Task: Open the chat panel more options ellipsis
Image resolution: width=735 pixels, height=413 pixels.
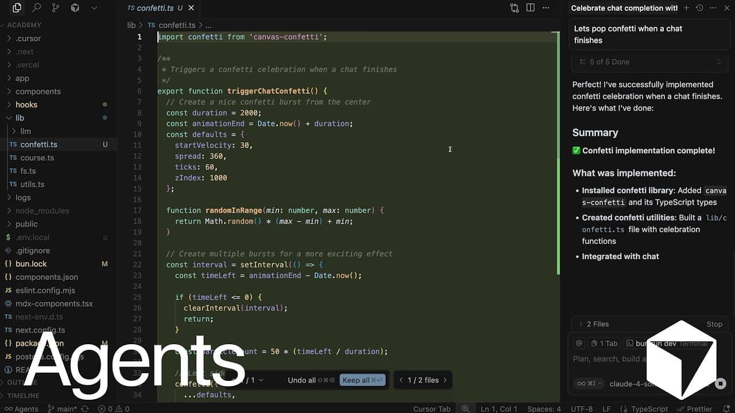Action: 712,8
